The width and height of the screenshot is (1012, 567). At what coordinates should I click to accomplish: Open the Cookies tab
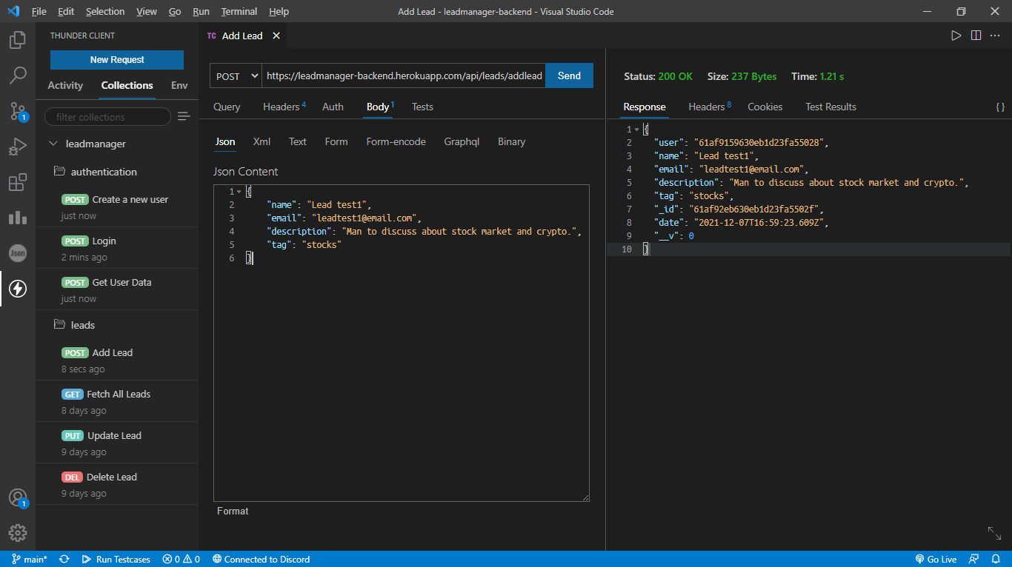pos(765,107)
